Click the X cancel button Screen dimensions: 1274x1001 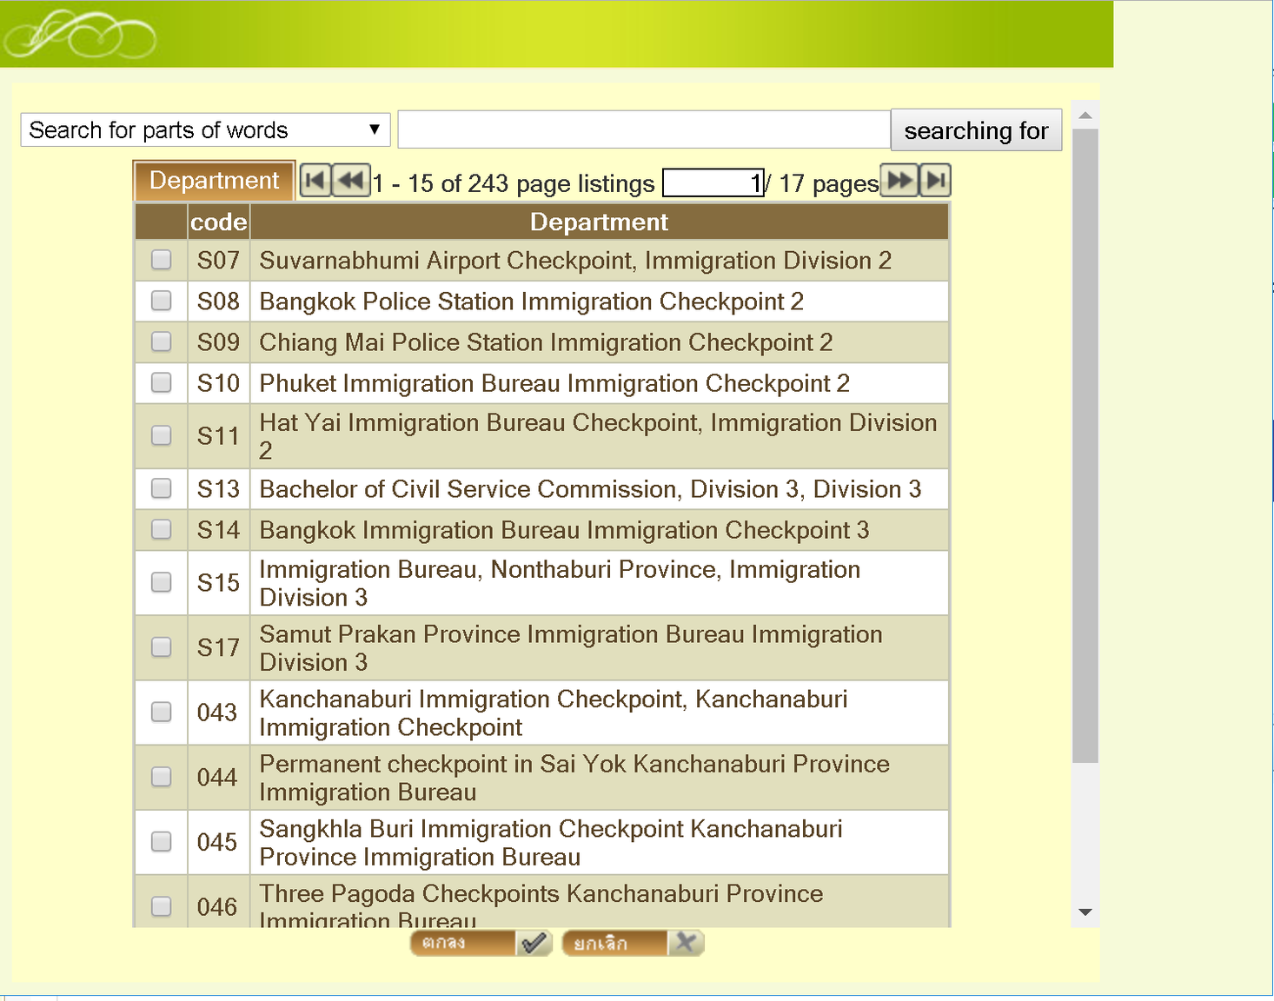pyautogui.click(x=633, y=943)
